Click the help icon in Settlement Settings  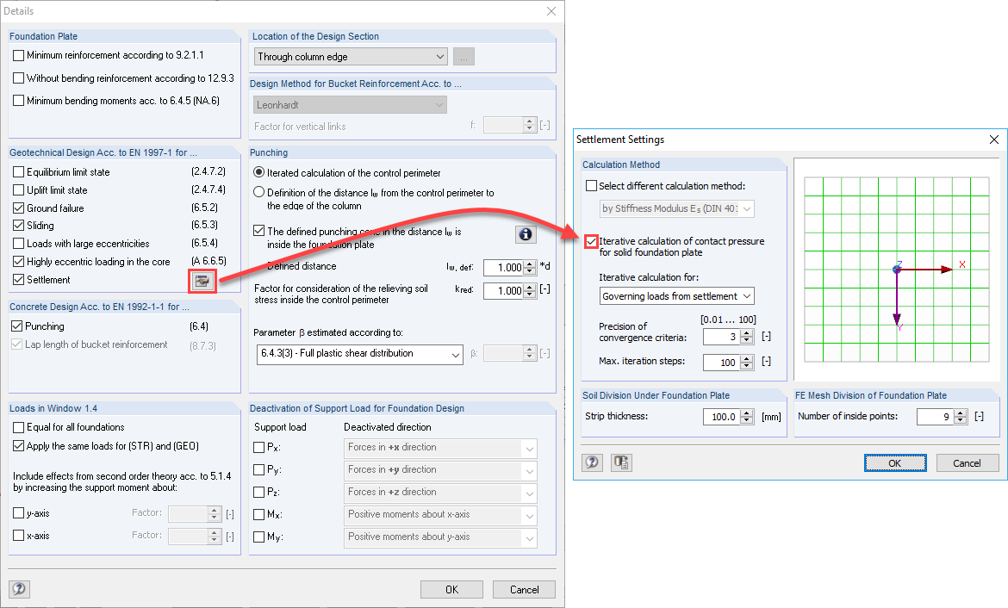click(592, 462)
